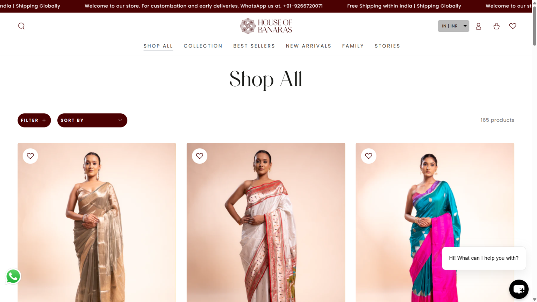Open the live chat bubble icon

pyautogui.click(x=519, y=289)
